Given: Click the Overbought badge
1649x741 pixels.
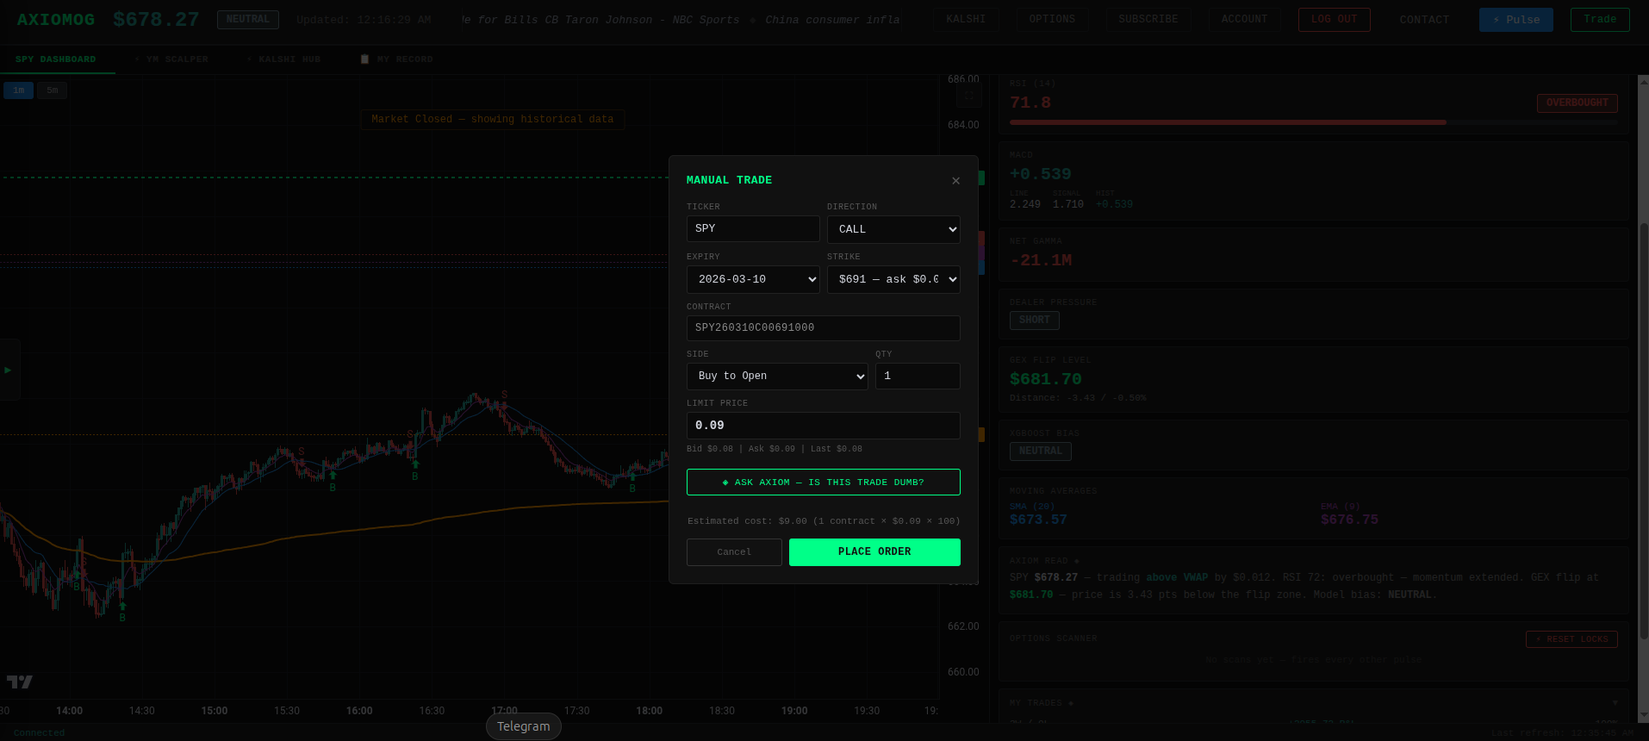Looking at the screenshot, I should [1577, 103].
